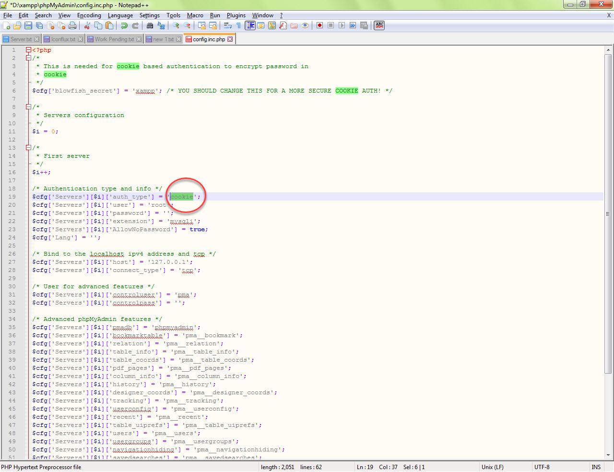Cut the selected text
The width and height of the screenshot is (614, 472).
click(86, 25)
